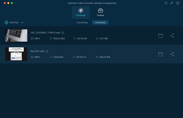The width and height of the screenshot is (183, 118).
Task: Open the shopping cart purchase icon
Action: tap(166, 3)
